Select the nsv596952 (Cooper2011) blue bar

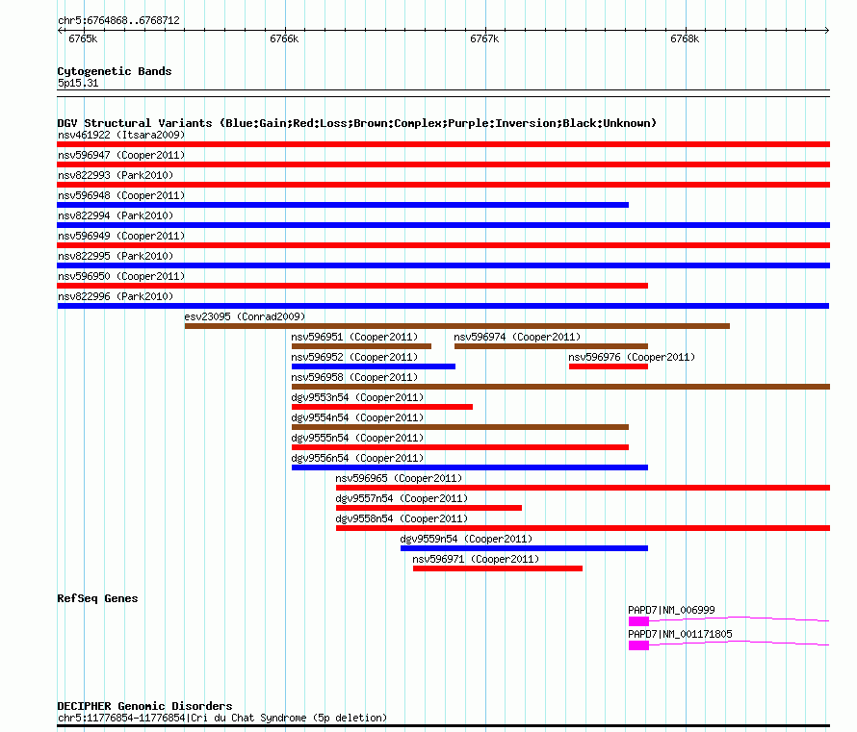click(374, 366)
